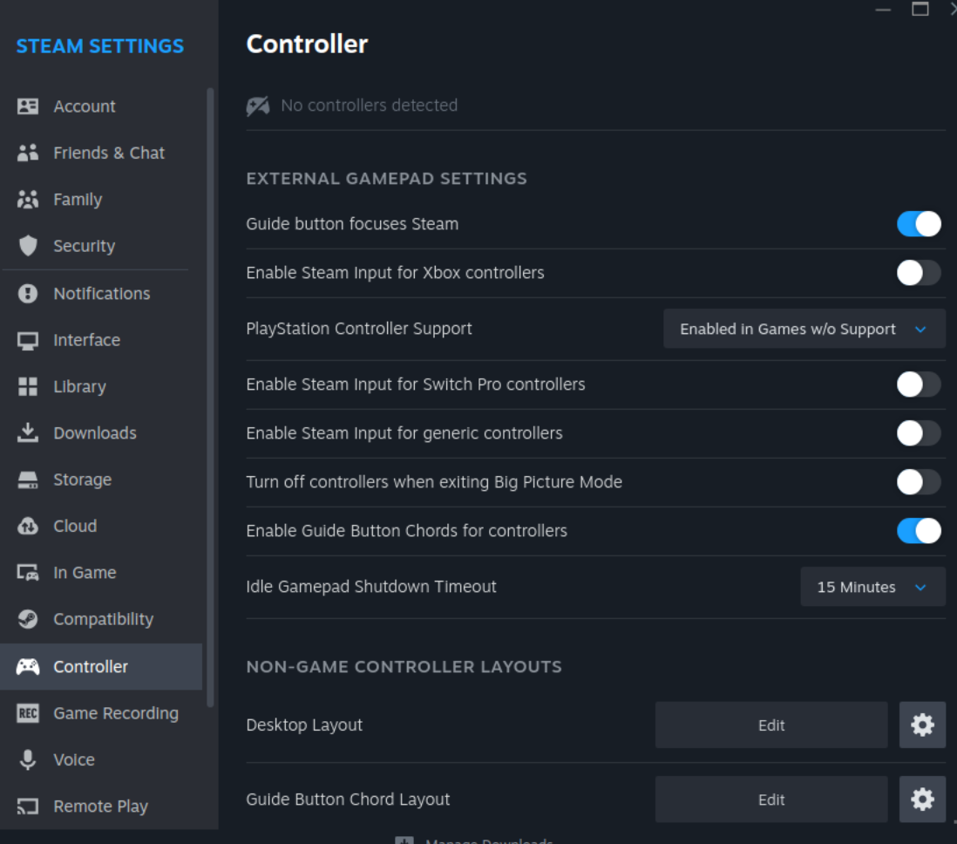Click the Cloud sync icon
This screenshot has width=957, height=844.
(28, 526)
